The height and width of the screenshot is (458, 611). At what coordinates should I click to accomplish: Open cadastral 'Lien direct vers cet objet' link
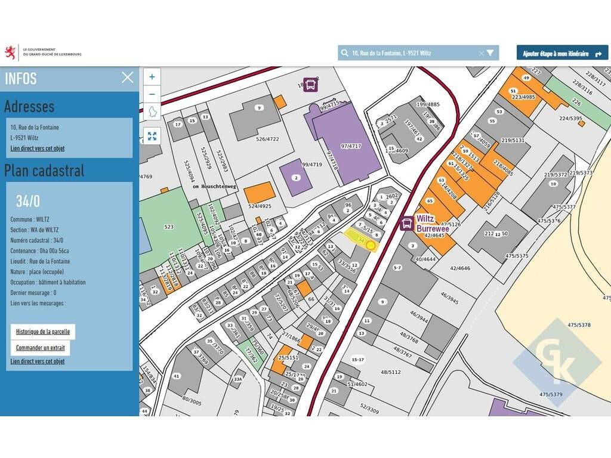[x=38, y=361]
